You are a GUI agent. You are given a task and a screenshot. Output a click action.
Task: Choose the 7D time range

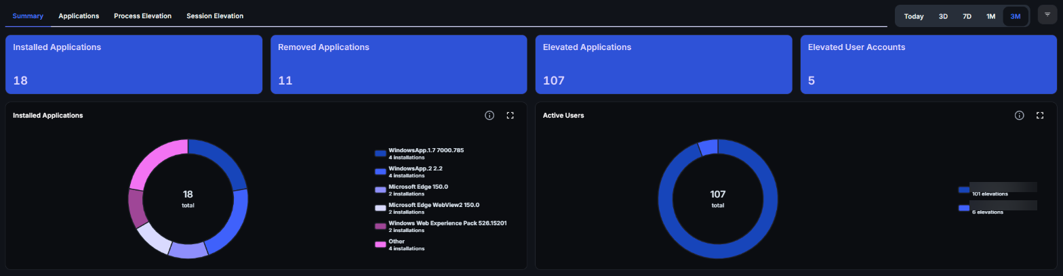[x=967, y=16]
